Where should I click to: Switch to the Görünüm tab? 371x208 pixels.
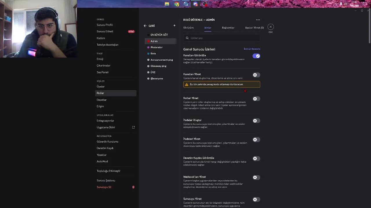(x=188, y=28)
